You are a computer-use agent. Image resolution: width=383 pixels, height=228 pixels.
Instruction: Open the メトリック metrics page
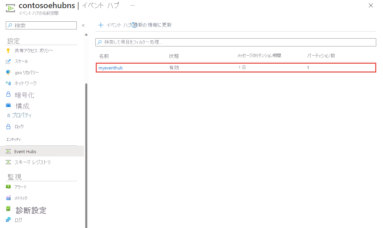[x=21, y=198]
